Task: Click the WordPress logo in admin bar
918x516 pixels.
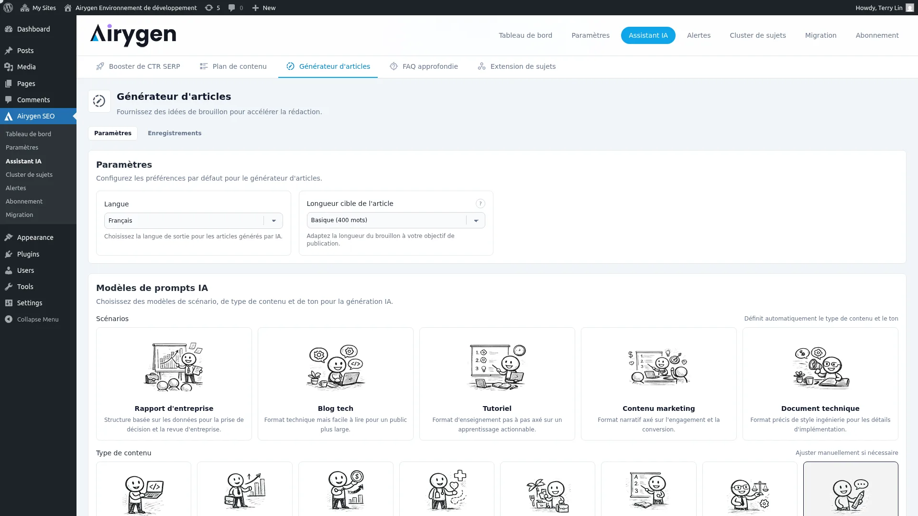Action: coord(8,8)
